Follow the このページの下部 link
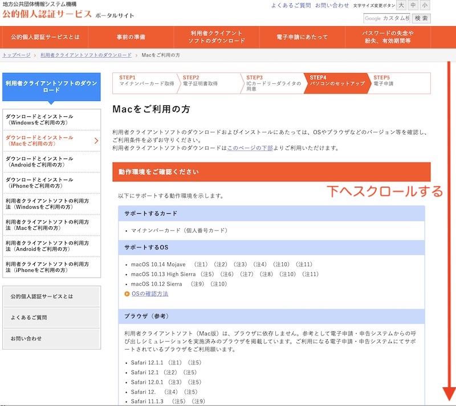The image size is (456, 406). (x=250, y=148)
